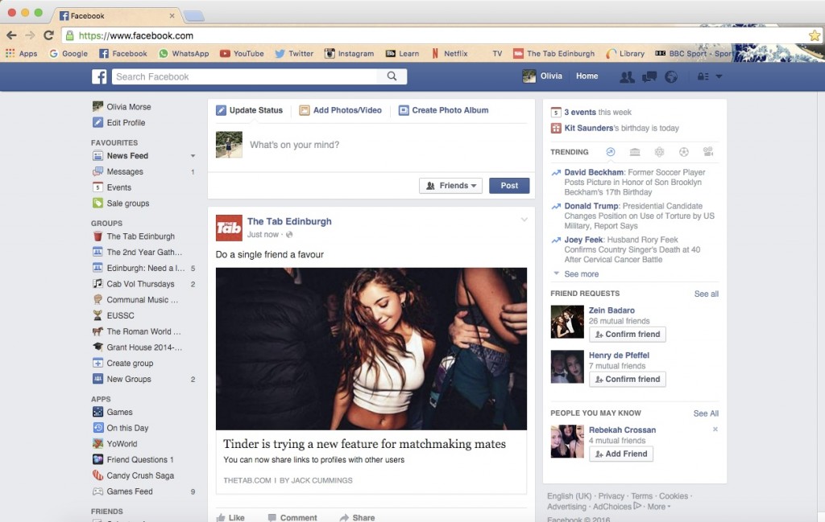Open the Apps bookmarks shortcut
The image size is (825, 522).
(x=22, y=54)
